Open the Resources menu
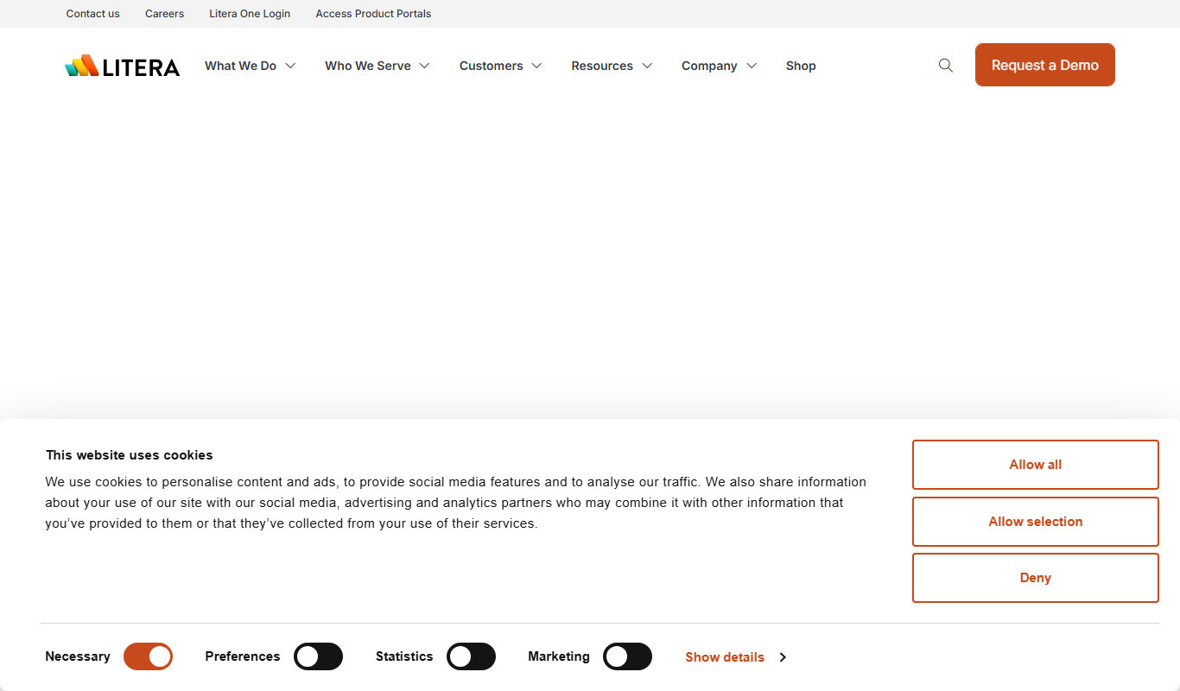Image resolution: width=1180 pixels, height=691 pixels. (x=602, y=66)
